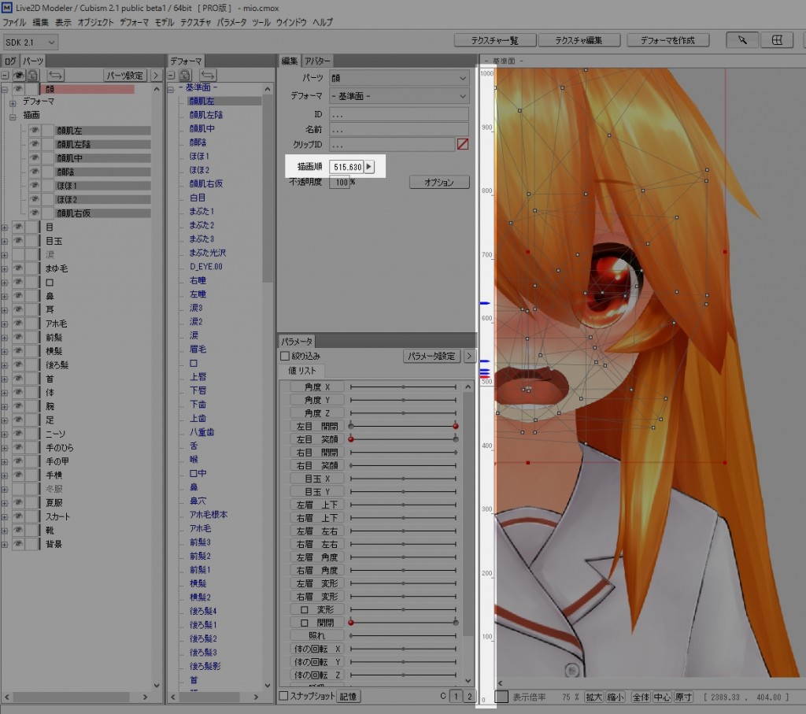Click the テクスチャ編集 button

tap(579, 40)
